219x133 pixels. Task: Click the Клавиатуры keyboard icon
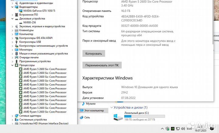[x=16, y=30]
